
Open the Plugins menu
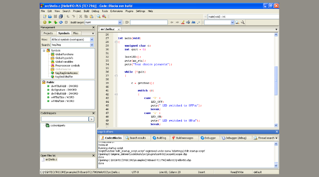(129, 11)
